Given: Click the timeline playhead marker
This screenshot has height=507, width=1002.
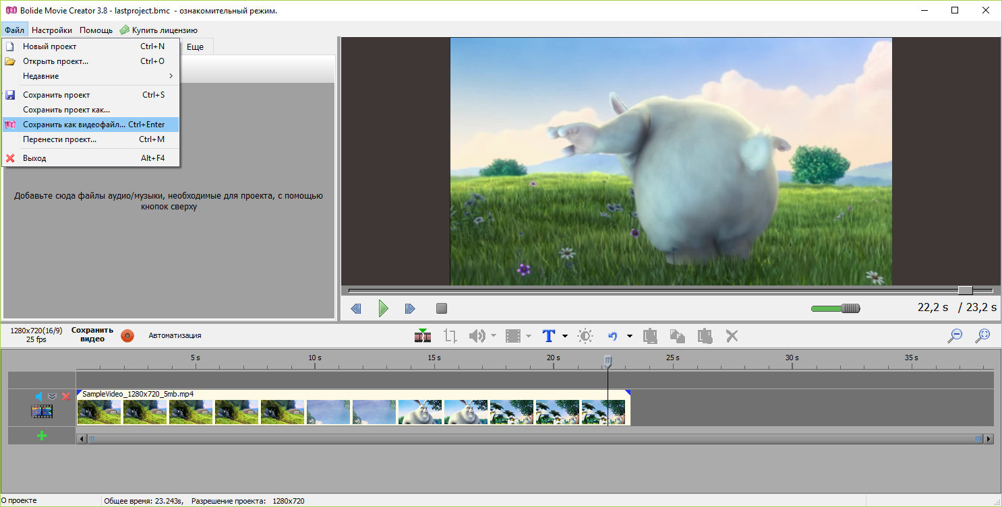Looking at the screenshot, I should pyautogui.click(x=608, y=362).
